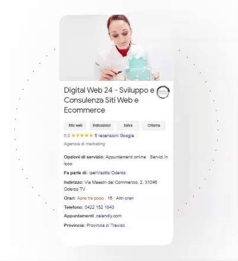Click the Agenzia di marketing category label

[x=85, y=144]
